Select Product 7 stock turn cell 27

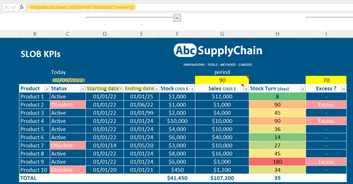click(x=277, y=145)
